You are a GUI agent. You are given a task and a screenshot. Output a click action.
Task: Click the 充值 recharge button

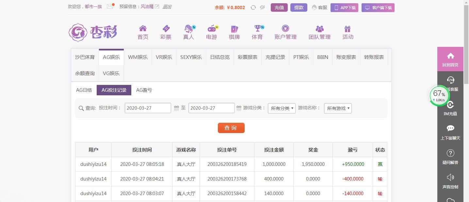[x=279, y=7]
